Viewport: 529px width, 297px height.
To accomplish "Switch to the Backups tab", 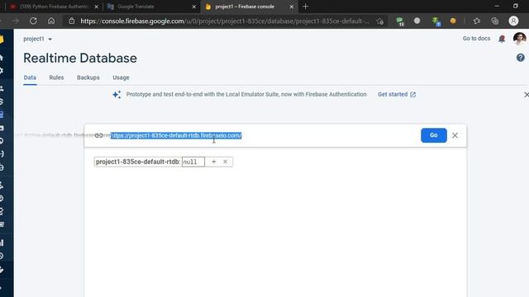I will [x=88, y=78].
